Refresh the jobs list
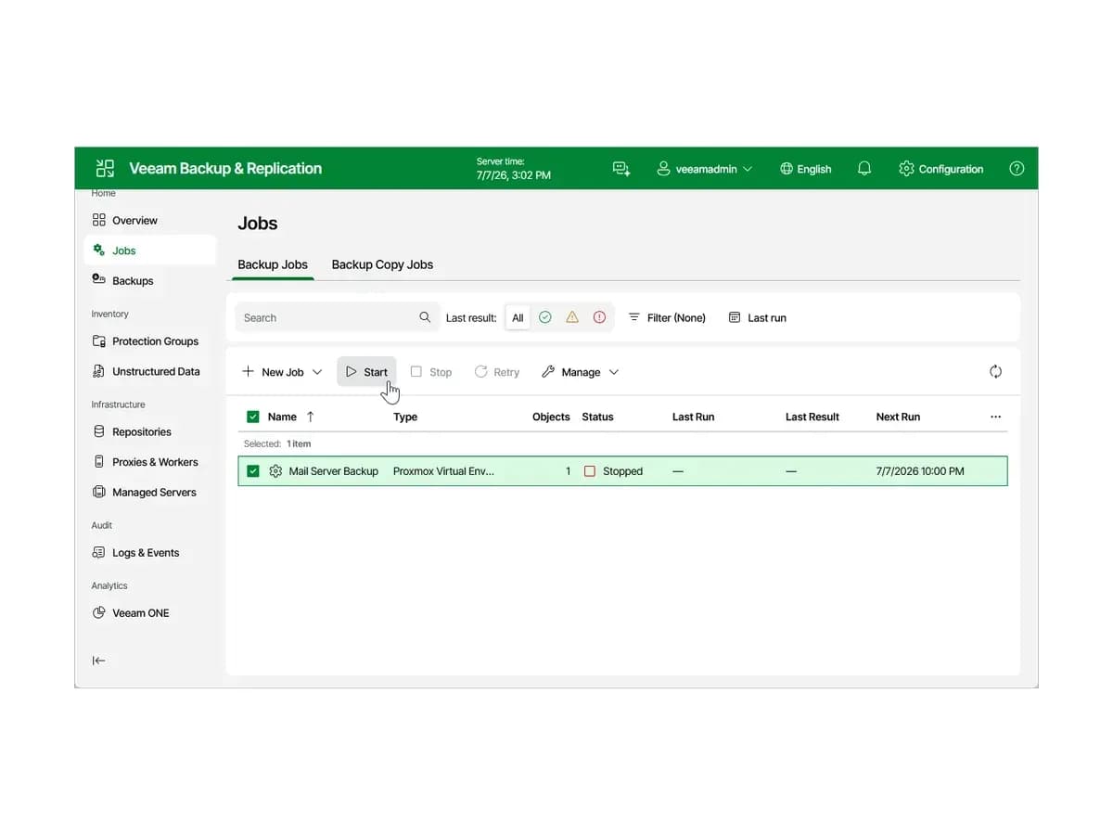Image resolution: width=1113 pixels, height=835 pixels. [x=995, y=371]
